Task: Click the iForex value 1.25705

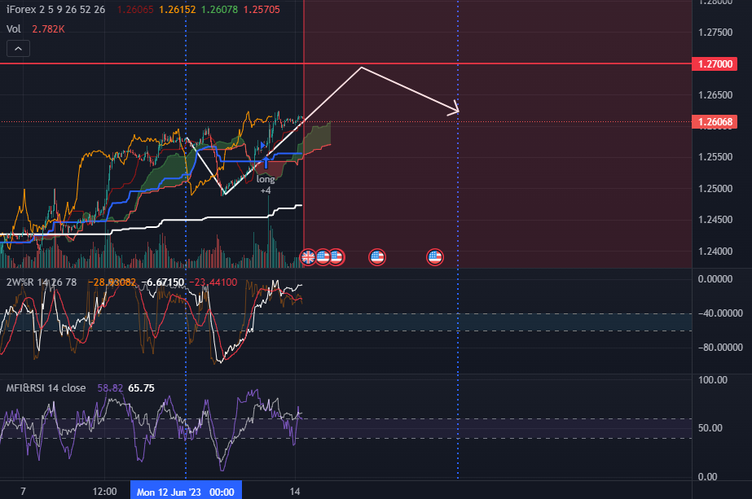Action: tap(262, 10)
